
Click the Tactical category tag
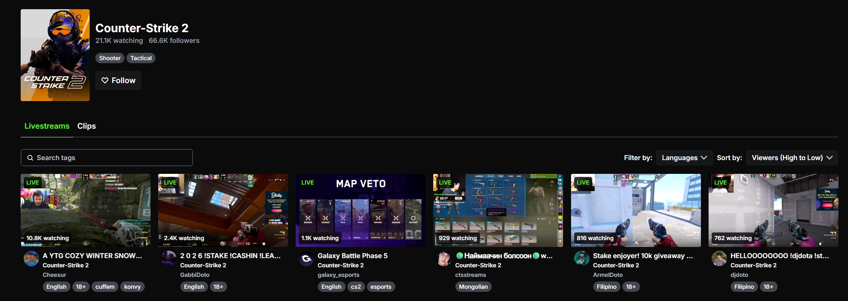tap(141, 58)
